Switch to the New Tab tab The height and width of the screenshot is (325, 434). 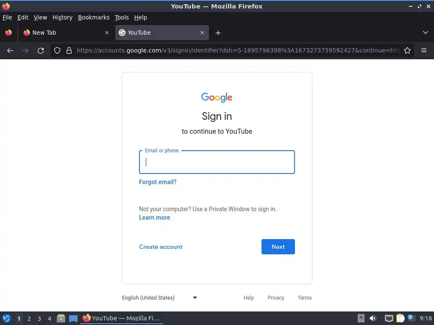[x=66, y=33]
